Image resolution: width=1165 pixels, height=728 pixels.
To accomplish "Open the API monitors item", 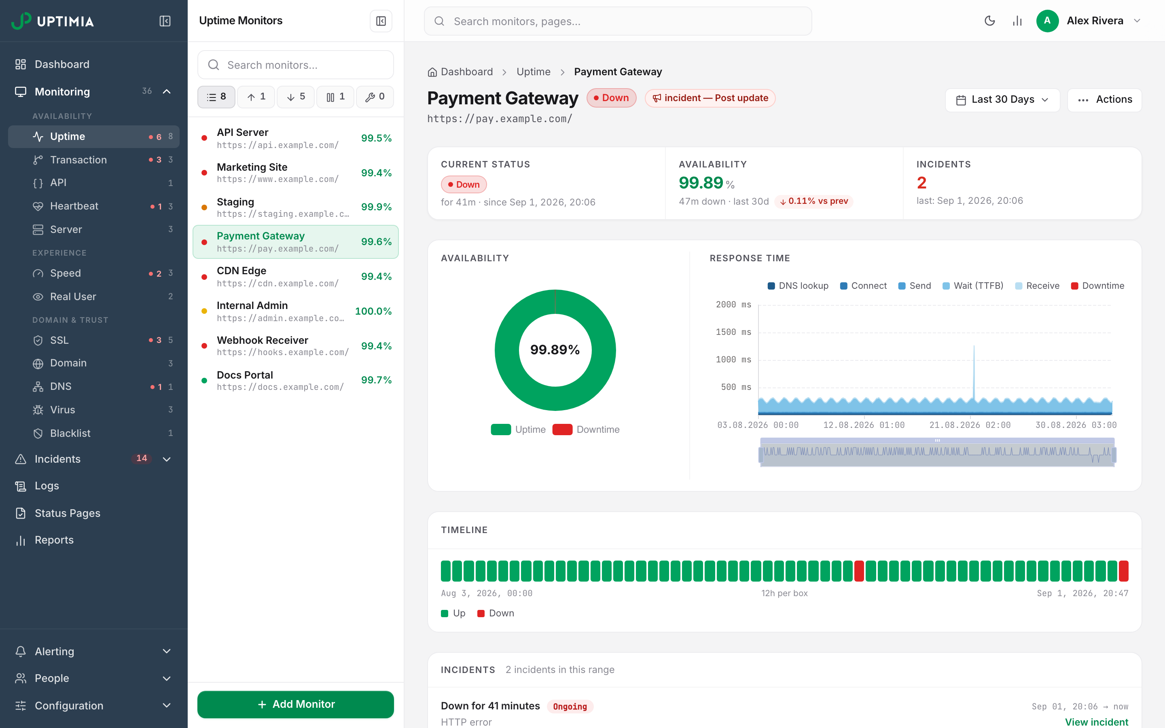I will coord(94,183).
